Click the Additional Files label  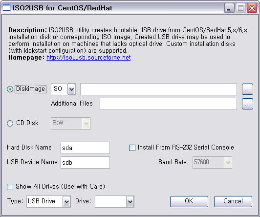tap(72, 104)
